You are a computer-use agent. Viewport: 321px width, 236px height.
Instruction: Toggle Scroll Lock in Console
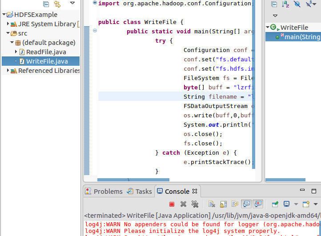[223, 204]
